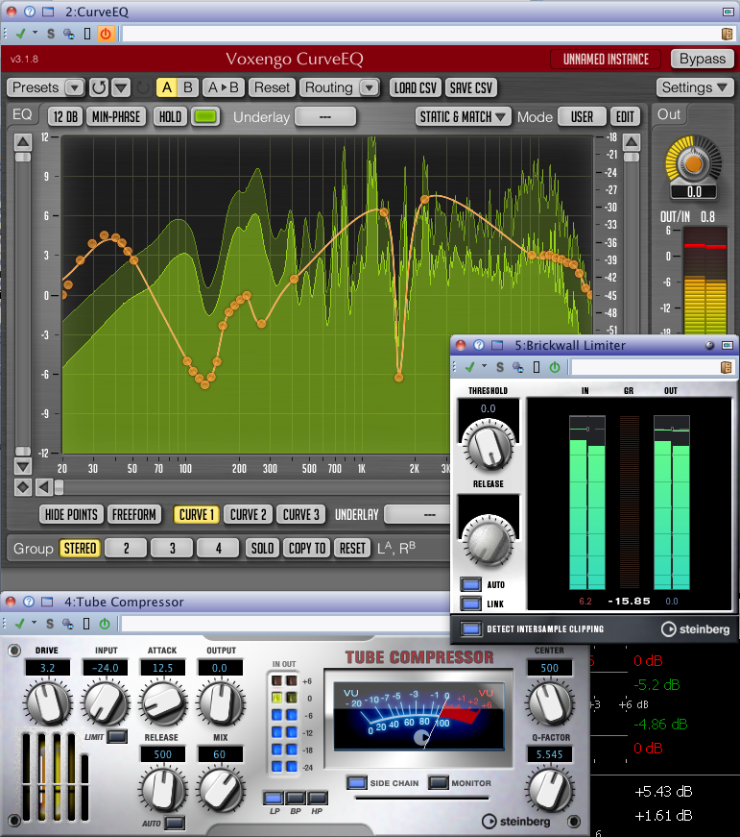This screenshot has height=837, width=740.
Task: Click the checkmark in Brickwall Limiter toolbar
Action: (x=469, y=367)
